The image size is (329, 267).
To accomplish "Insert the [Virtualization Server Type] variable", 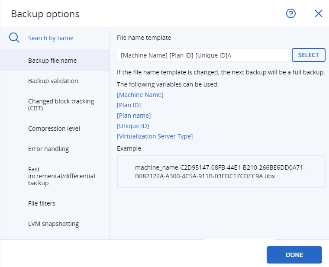I will pyautogui.click(x=155, y=136).
